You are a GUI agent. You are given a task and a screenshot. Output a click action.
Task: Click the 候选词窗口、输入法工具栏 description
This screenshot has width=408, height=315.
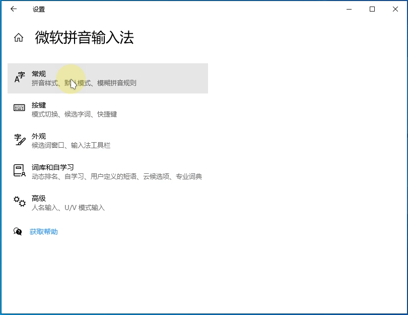tap(71, 145)
